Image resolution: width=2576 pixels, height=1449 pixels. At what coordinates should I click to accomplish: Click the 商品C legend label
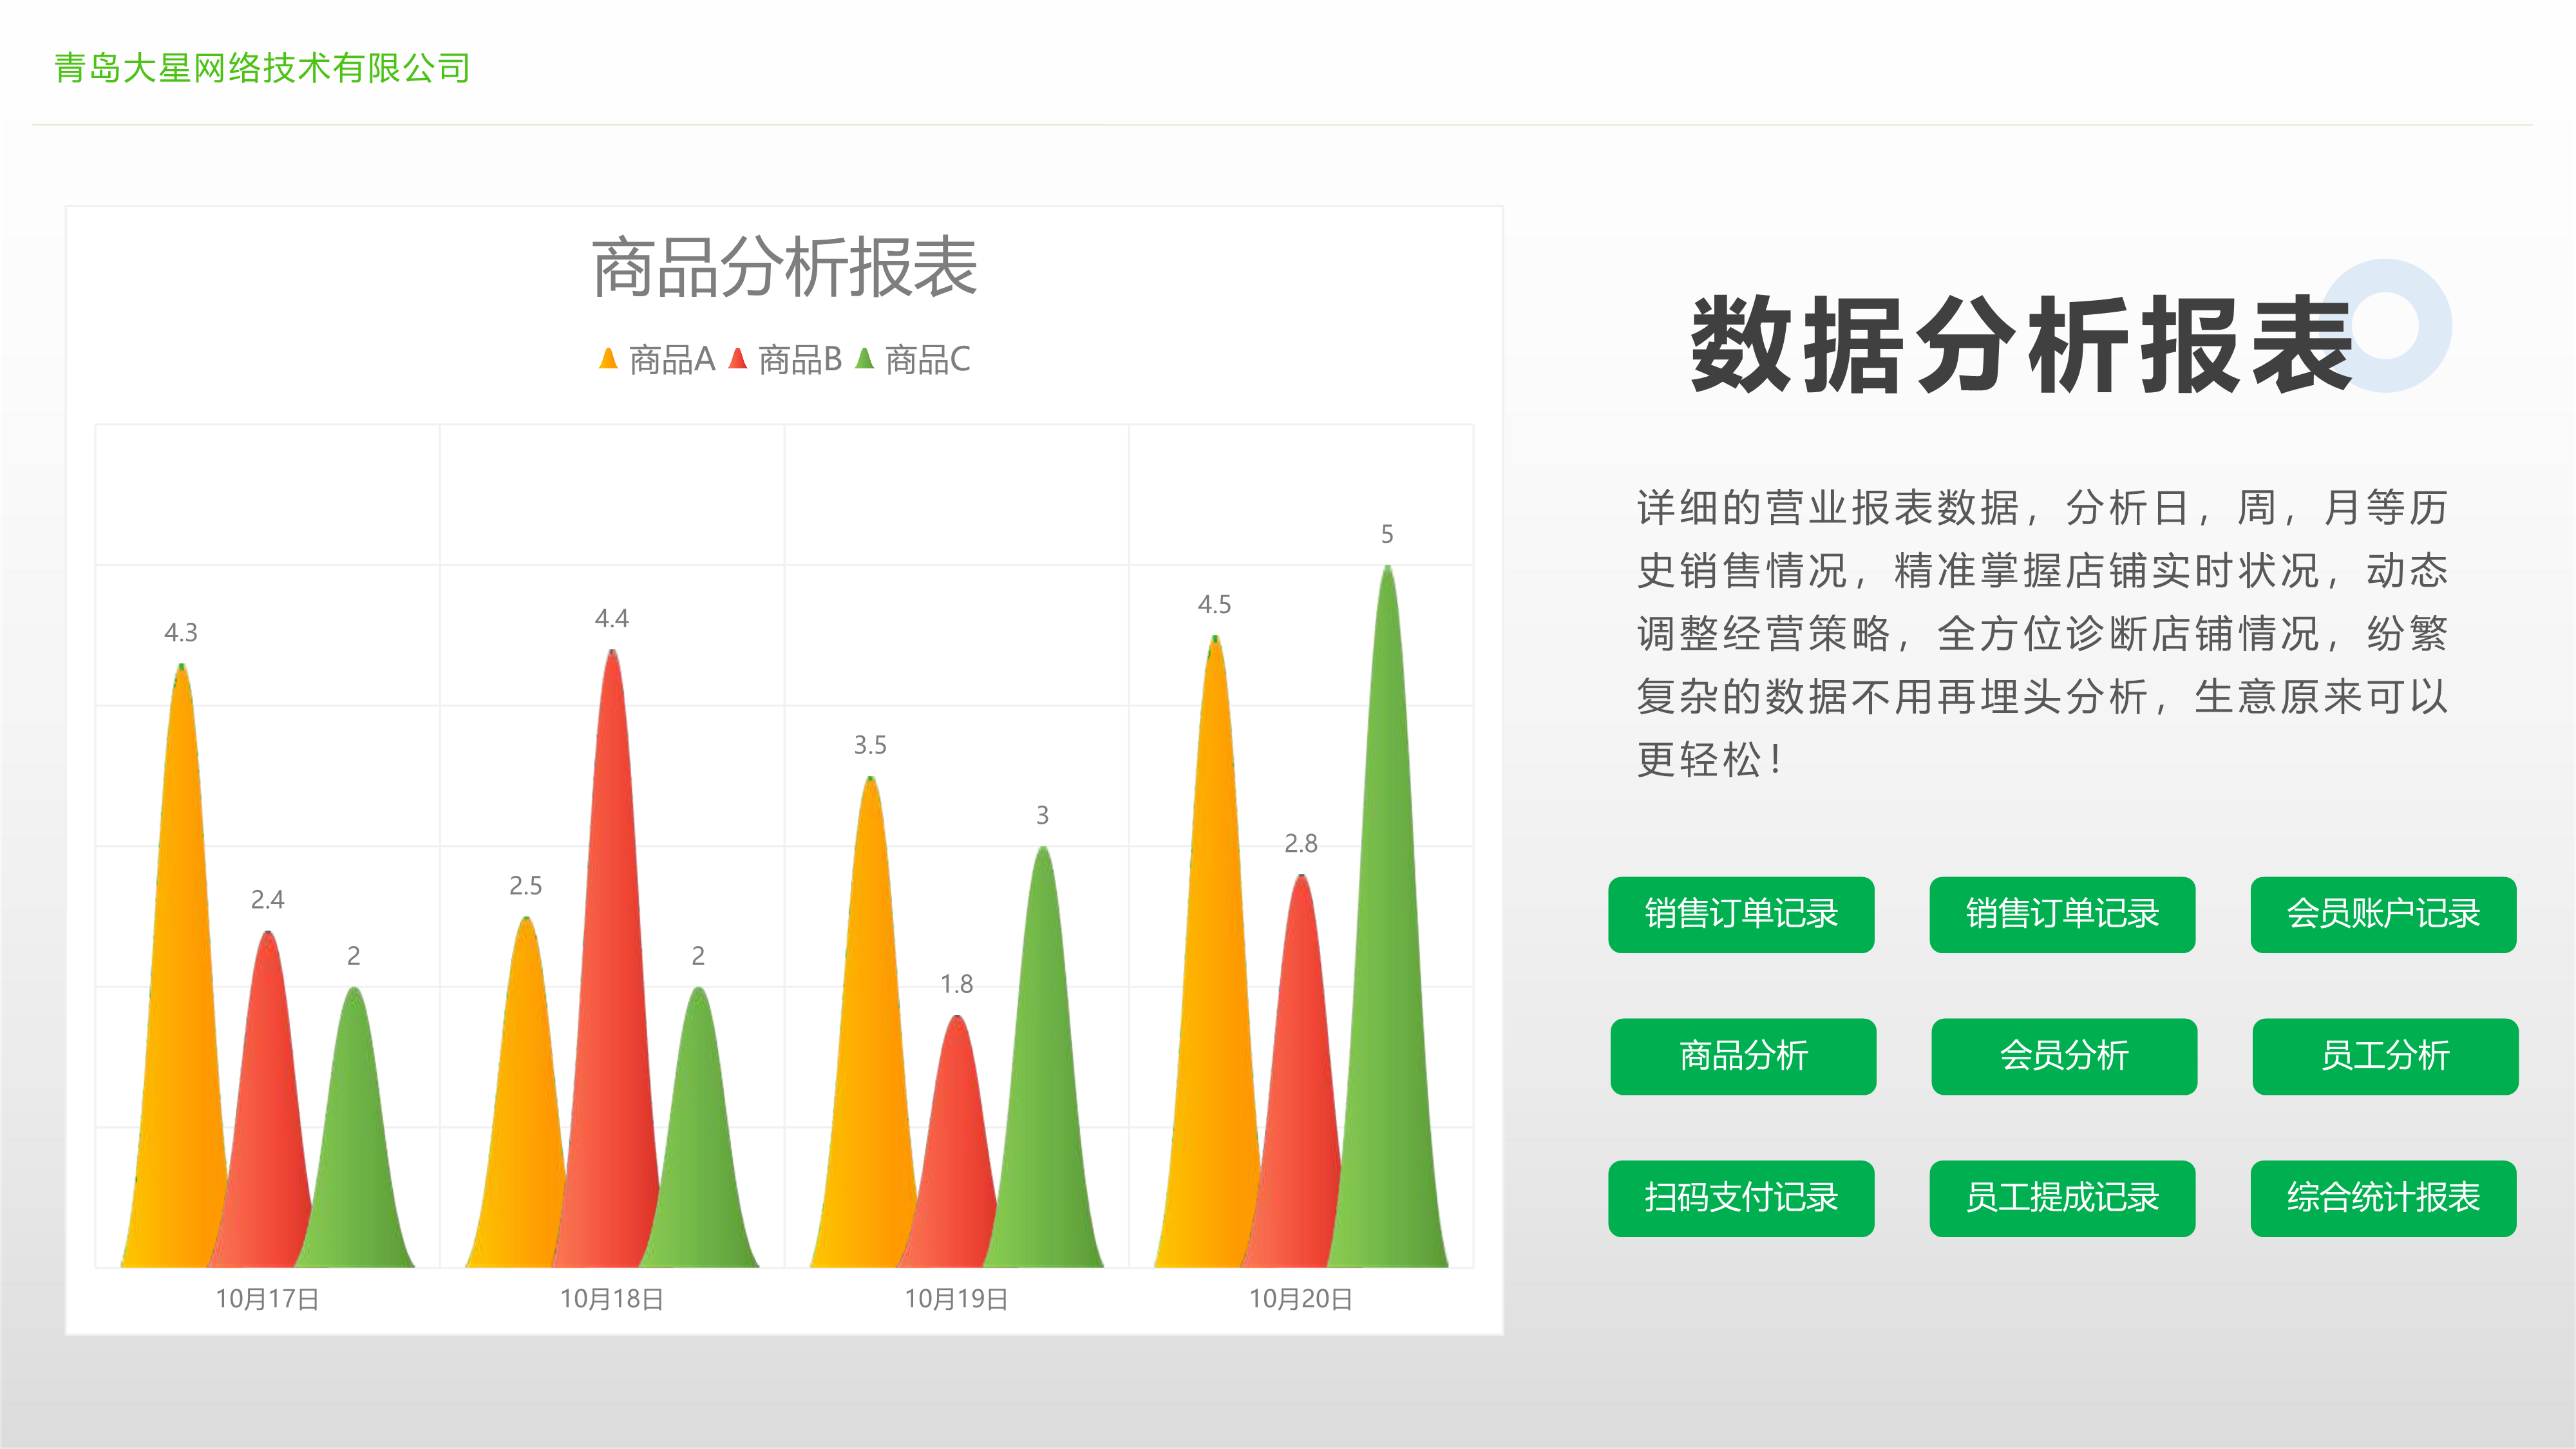928,359
